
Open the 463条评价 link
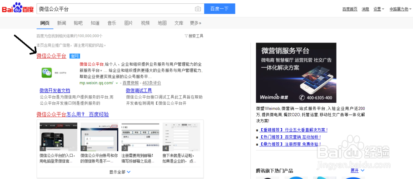pyautogui.click(x=152, y=83)
